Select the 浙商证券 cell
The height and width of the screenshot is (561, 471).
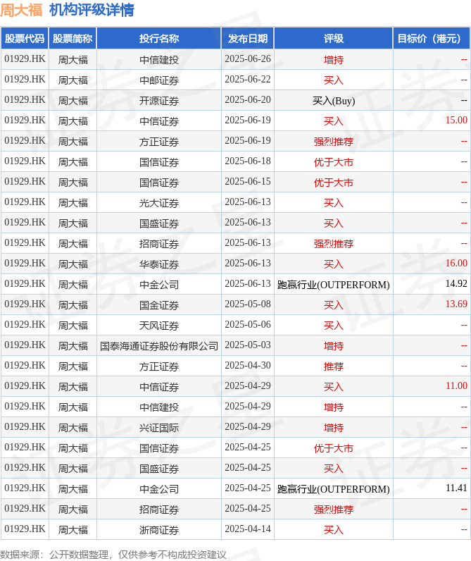(159, 529)
